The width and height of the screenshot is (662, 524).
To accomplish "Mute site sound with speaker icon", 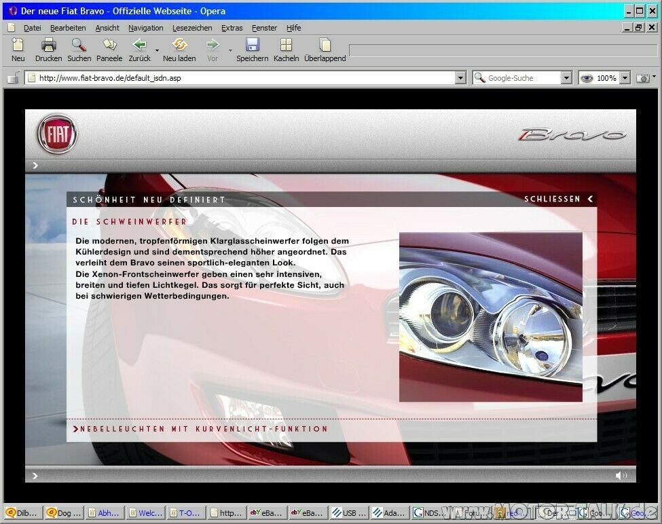I will click(x=621, y=476).
